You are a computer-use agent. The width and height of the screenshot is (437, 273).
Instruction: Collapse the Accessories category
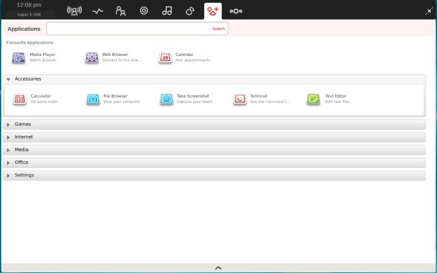(x=214, y=79)
